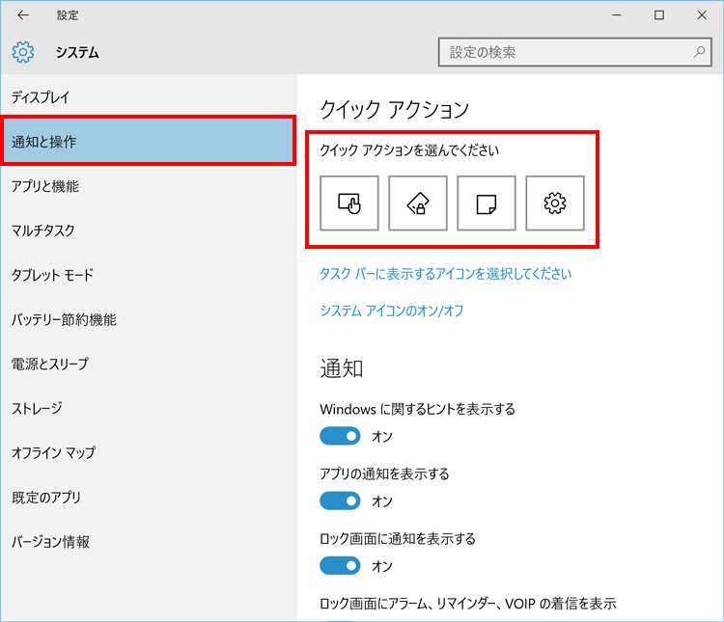Go to 電源とスリープ settings
Image resolution: width=724 pixels, height=622 pixels.
click(x=49, y=364)
